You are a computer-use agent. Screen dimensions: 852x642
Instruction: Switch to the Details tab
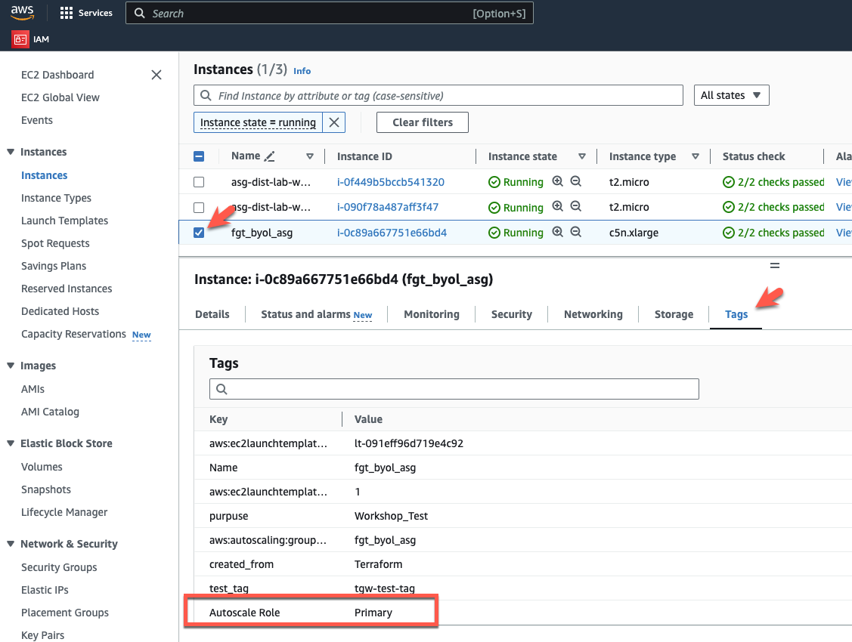tap(212, 314)
